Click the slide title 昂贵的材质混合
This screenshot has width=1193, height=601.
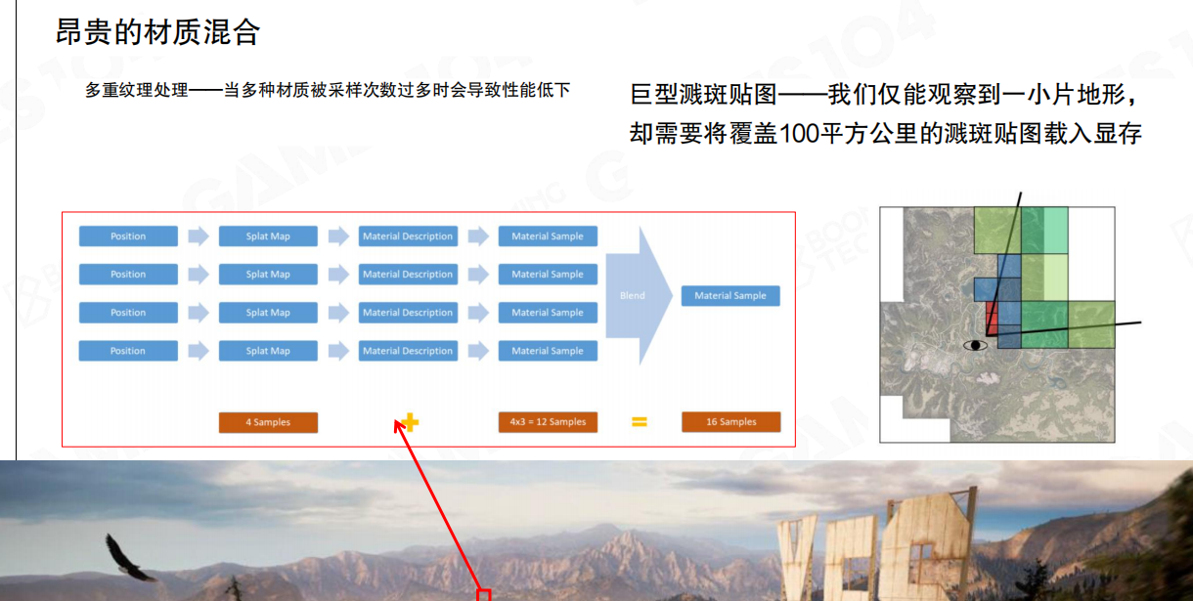pos(158,32)
